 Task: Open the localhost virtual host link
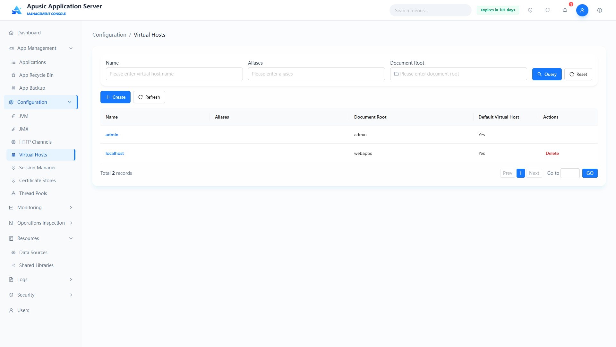tap(115, 153)
